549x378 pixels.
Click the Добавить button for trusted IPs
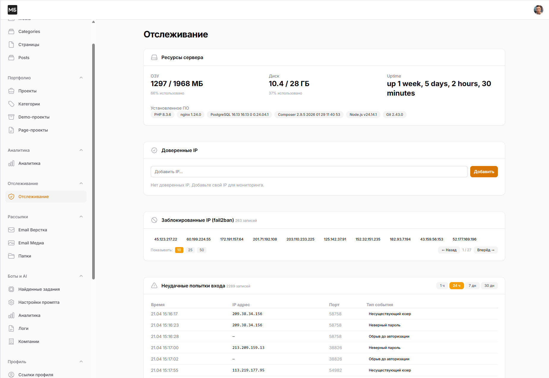click(x=484, y=171)
